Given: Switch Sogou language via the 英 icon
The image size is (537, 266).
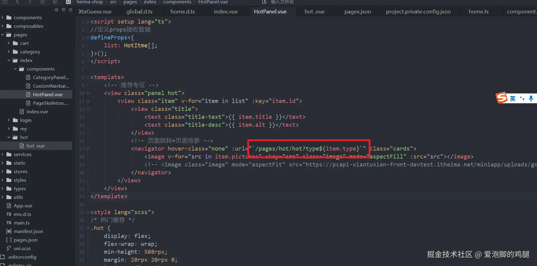Looking at the screenshot, I should click(513, 98).
